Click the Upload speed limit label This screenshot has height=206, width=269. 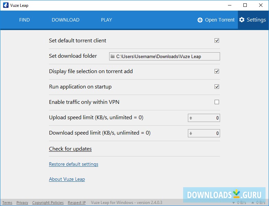(x=96, y=118)
